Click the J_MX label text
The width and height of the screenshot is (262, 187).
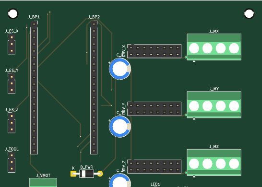214,31
